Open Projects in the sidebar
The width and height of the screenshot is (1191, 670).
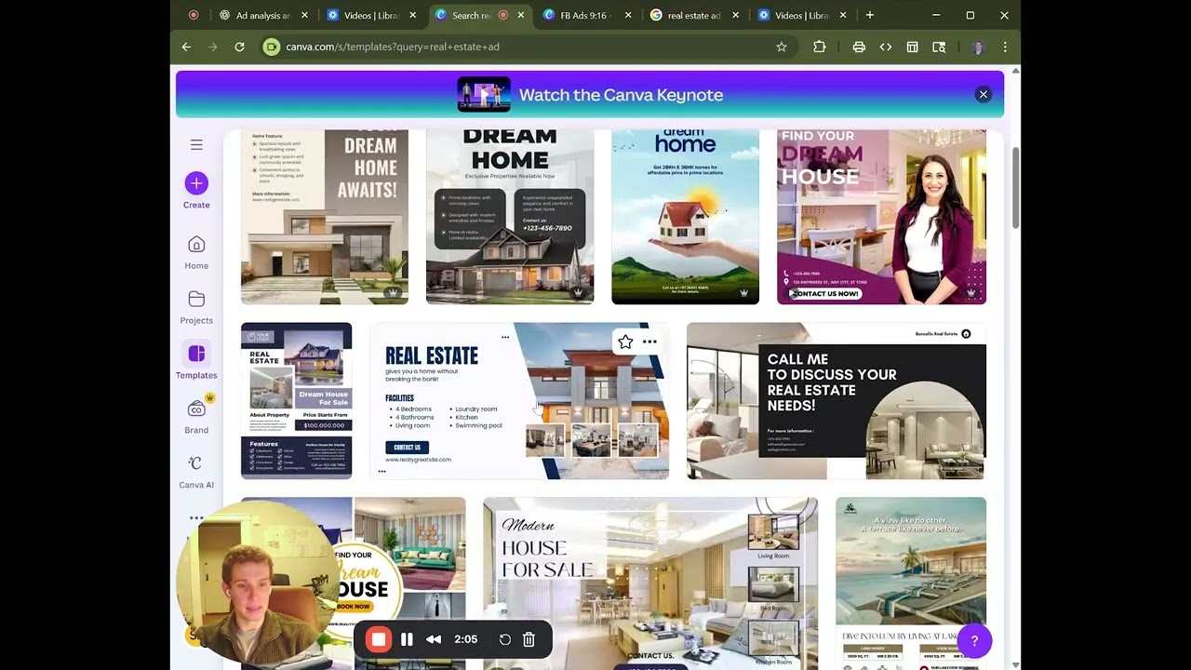196,307
